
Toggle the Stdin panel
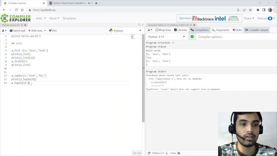(237, 30)
